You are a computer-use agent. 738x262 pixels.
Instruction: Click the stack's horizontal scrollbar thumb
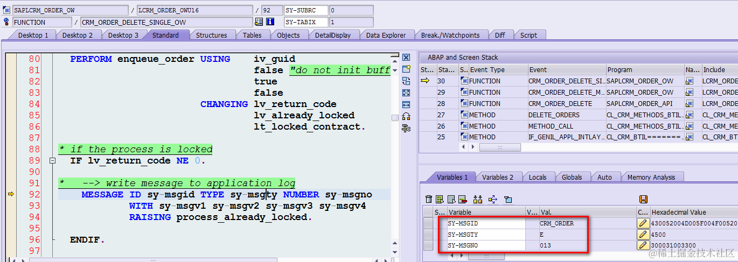tap(501, 147)
